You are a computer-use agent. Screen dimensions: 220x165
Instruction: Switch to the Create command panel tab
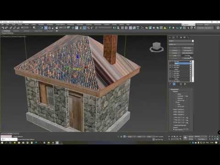[x=170, y=37]
